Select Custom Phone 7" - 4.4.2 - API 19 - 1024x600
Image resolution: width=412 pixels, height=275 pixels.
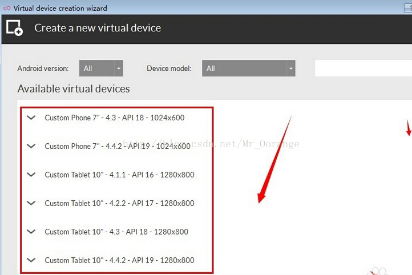click(x=118, y=146)
